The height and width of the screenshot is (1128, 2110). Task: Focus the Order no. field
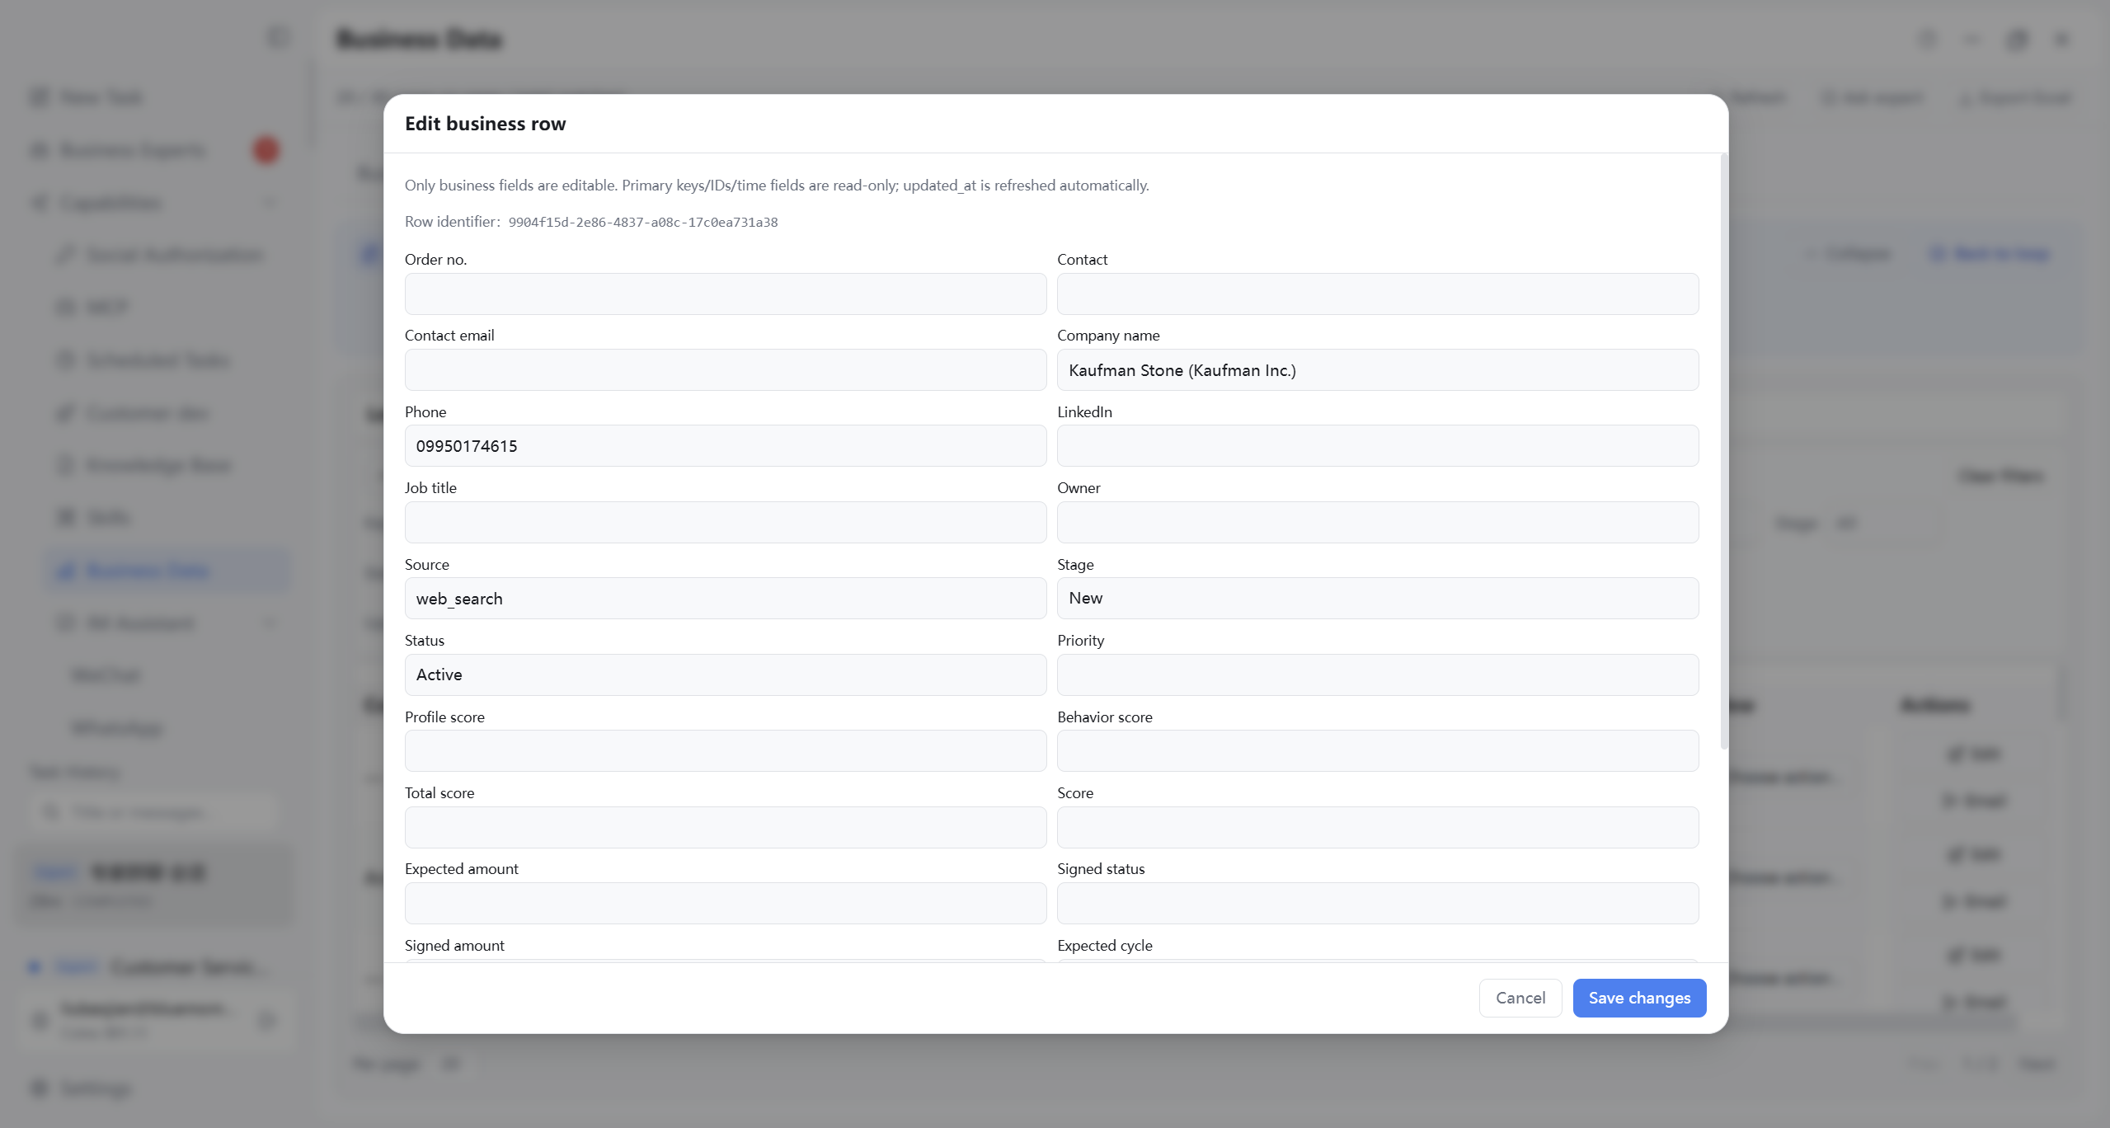[x=726, y=294]
